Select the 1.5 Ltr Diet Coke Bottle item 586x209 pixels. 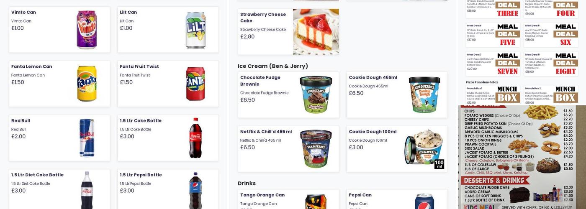pos(59,189)
